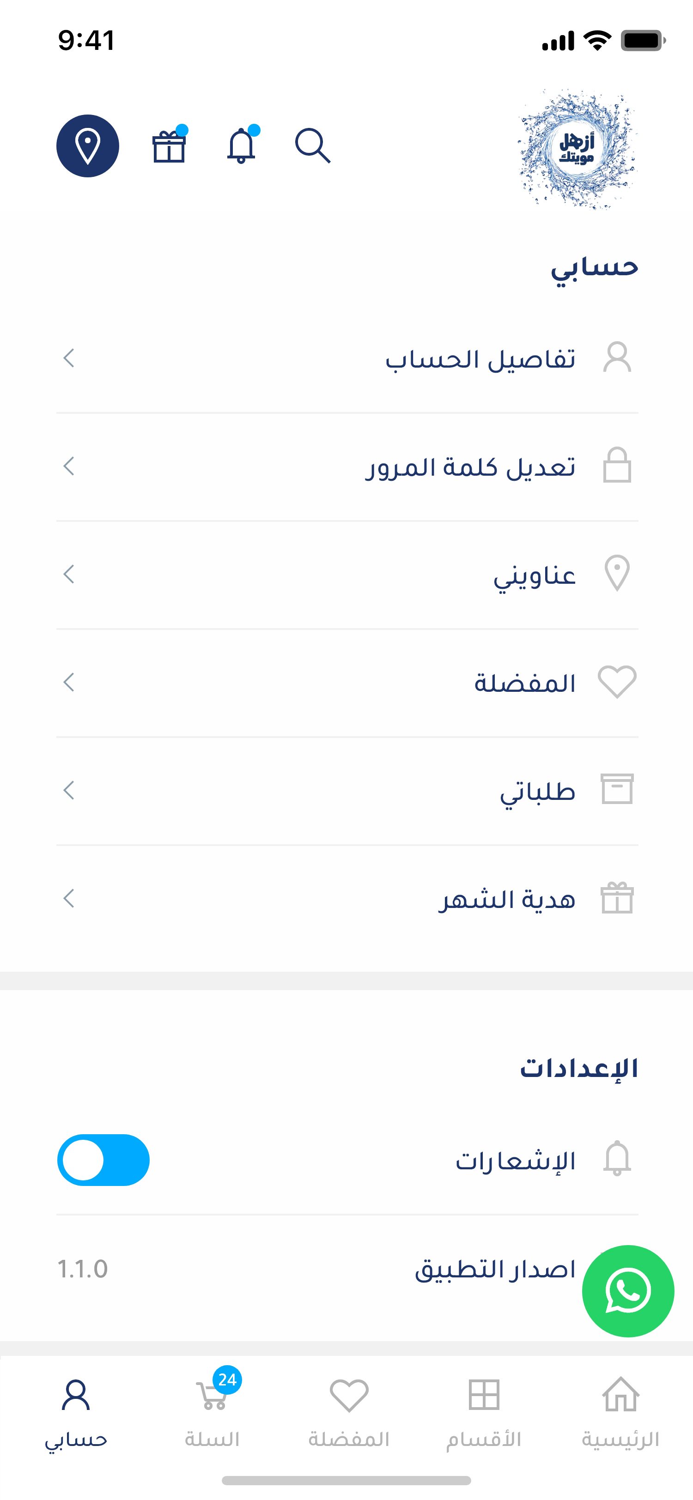This screenshot has width=693, height=1500.
Task: Tap the app version number 1.1.0
Action: tap(83, 1269)
